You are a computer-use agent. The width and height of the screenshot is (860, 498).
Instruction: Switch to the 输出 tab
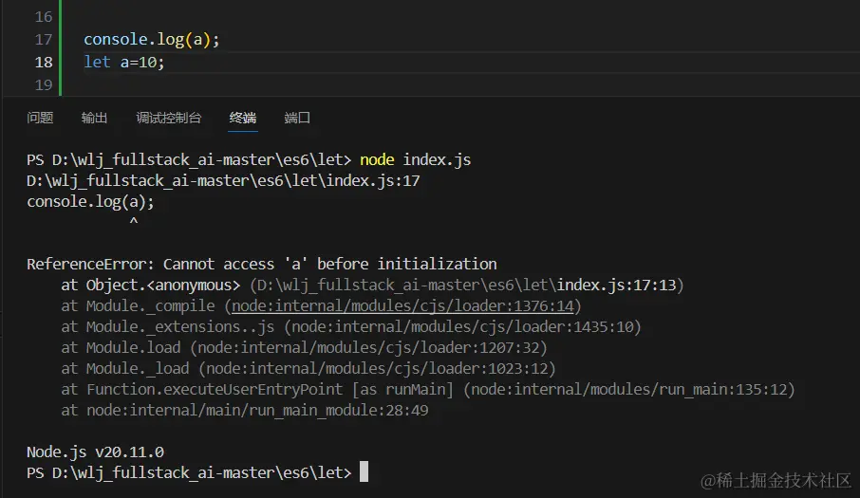click(x=94, y=118)
